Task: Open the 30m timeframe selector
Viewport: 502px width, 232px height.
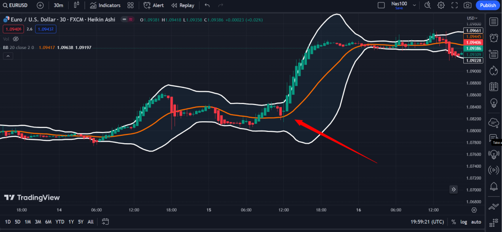Action: click(58, 5)
